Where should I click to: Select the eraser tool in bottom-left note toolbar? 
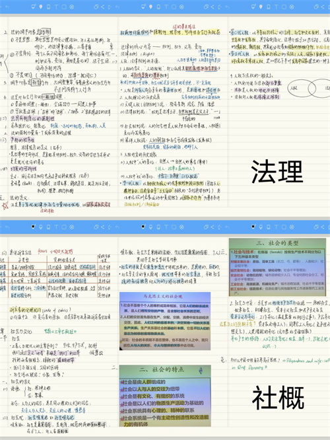48,227
